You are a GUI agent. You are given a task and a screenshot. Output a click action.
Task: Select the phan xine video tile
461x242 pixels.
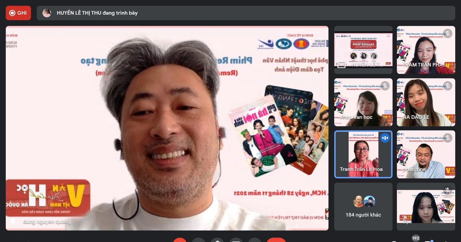coord(426,154)
